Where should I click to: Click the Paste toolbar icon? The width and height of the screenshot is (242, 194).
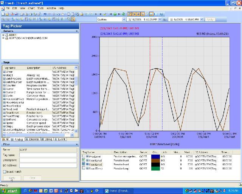coord(62,14)
